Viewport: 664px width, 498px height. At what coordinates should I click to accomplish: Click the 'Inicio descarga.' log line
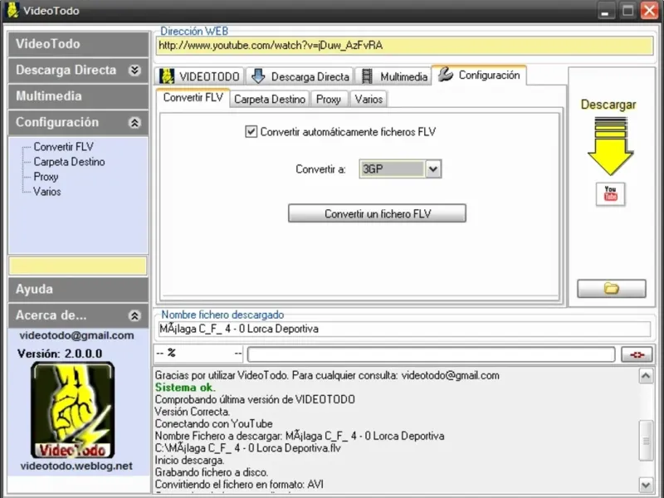pyautogui.click(x=189, y=461)
